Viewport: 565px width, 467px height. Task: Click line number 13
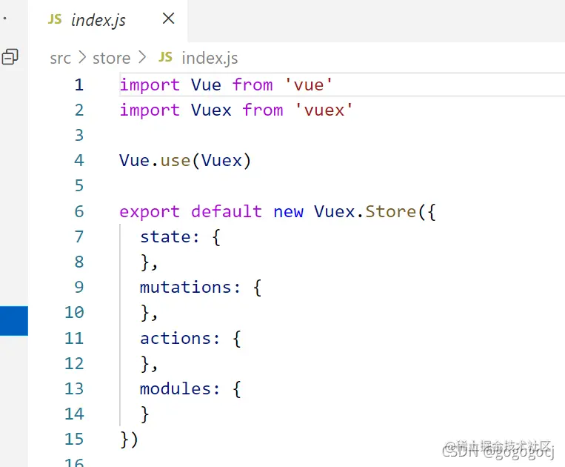point(74,388)
